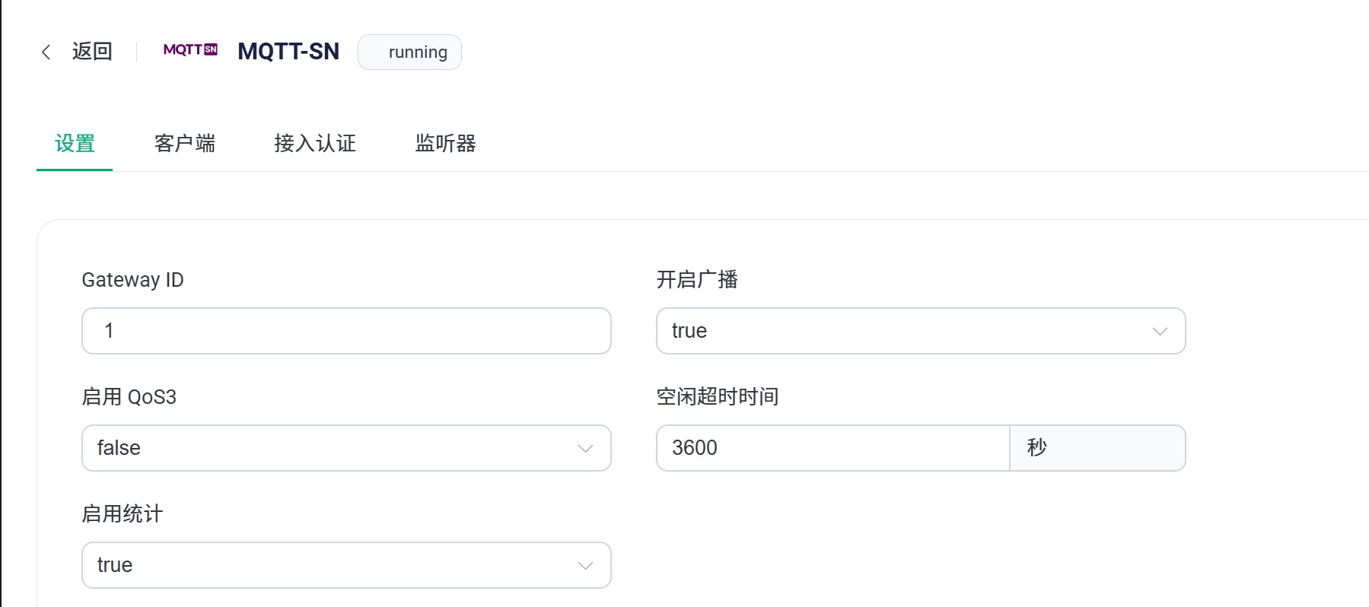The height and width of the screenshot is (607, 1369).
Task: Click the 空闲超时时间 label
Action: click(x=718, y=396)
